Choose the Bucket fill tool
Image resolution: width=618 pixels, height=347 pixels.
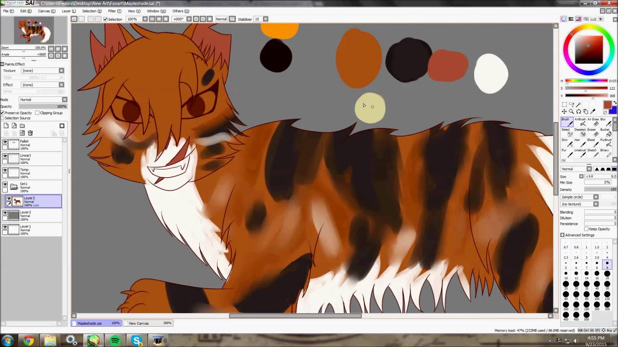[605, 133]
